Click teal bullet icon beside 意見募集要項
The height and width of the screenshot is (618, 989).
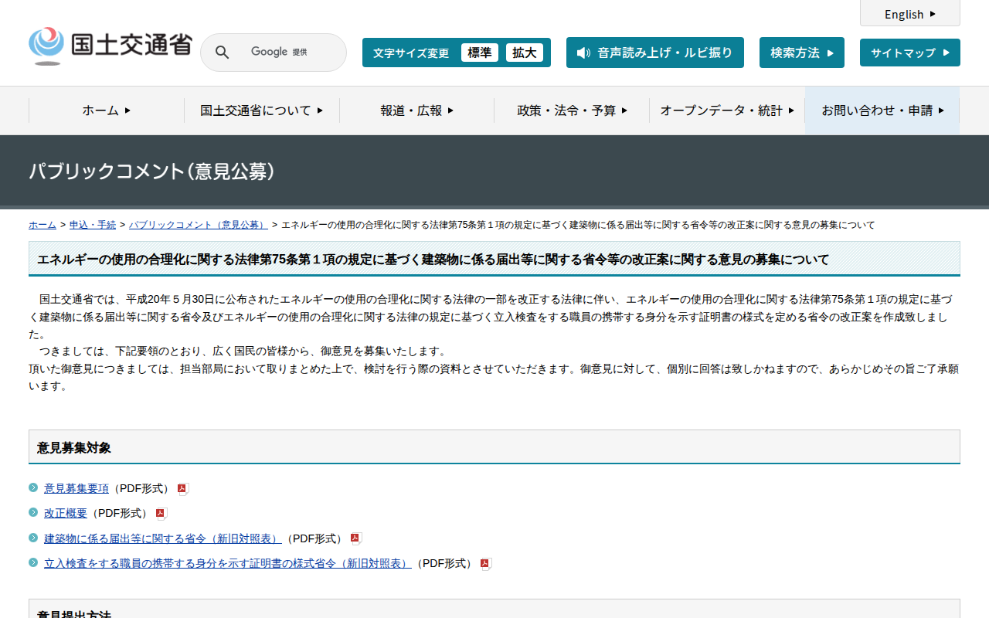point(33,487)
